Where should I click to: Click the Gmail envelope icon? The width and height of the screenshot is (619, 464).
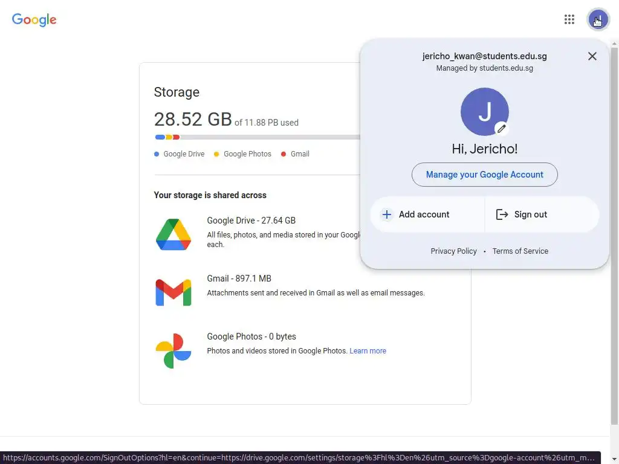point(173,292)
